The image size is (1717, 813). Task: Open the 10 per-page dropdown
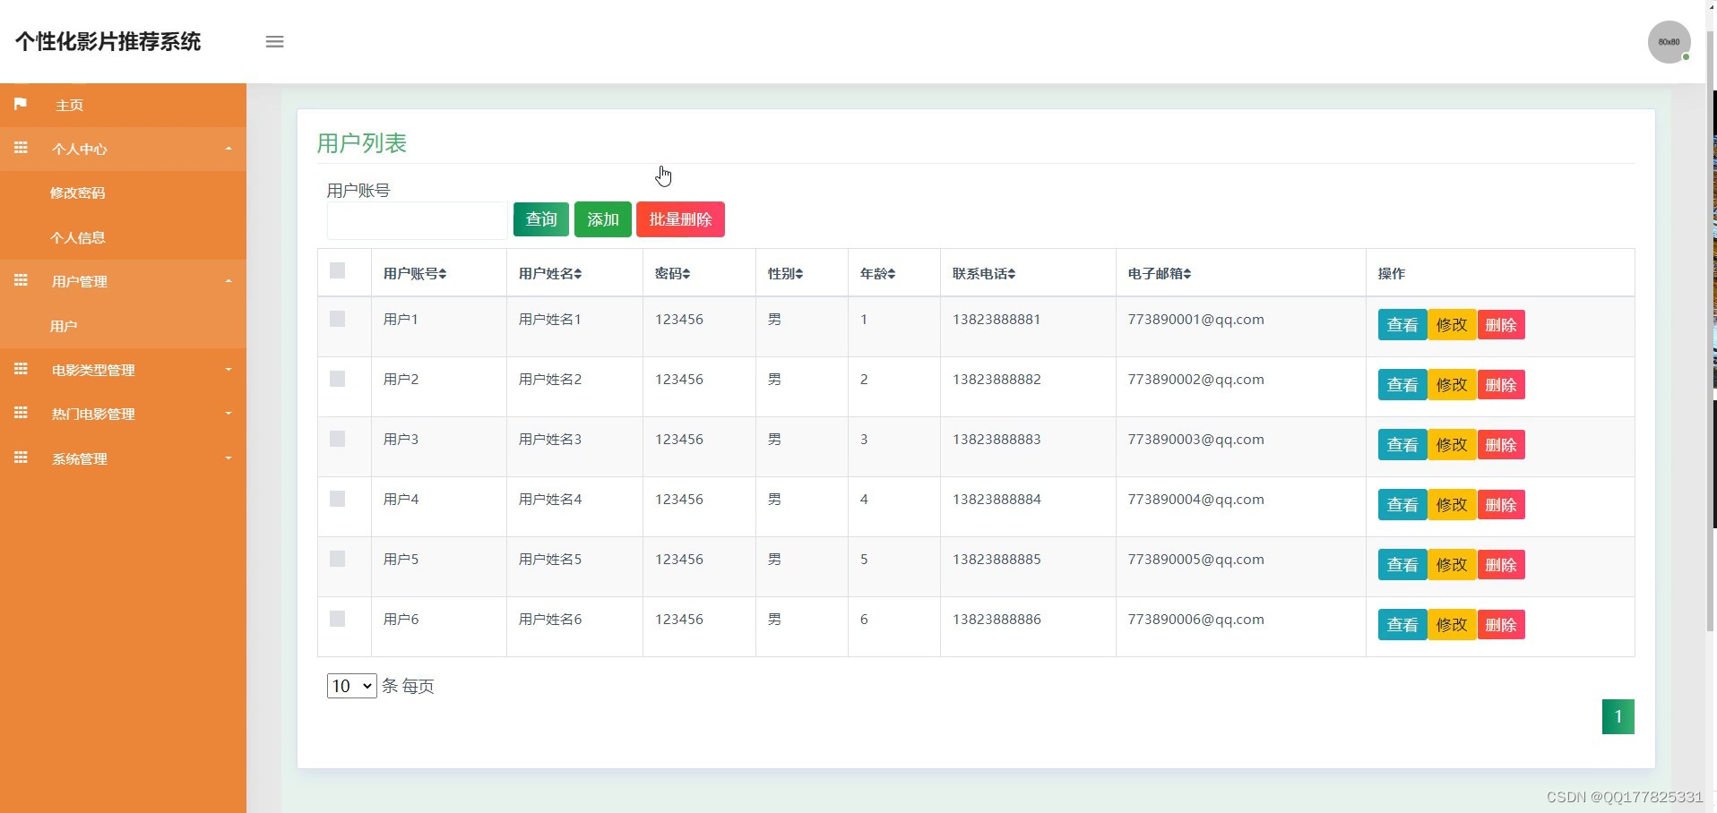(x=351, y=686)
